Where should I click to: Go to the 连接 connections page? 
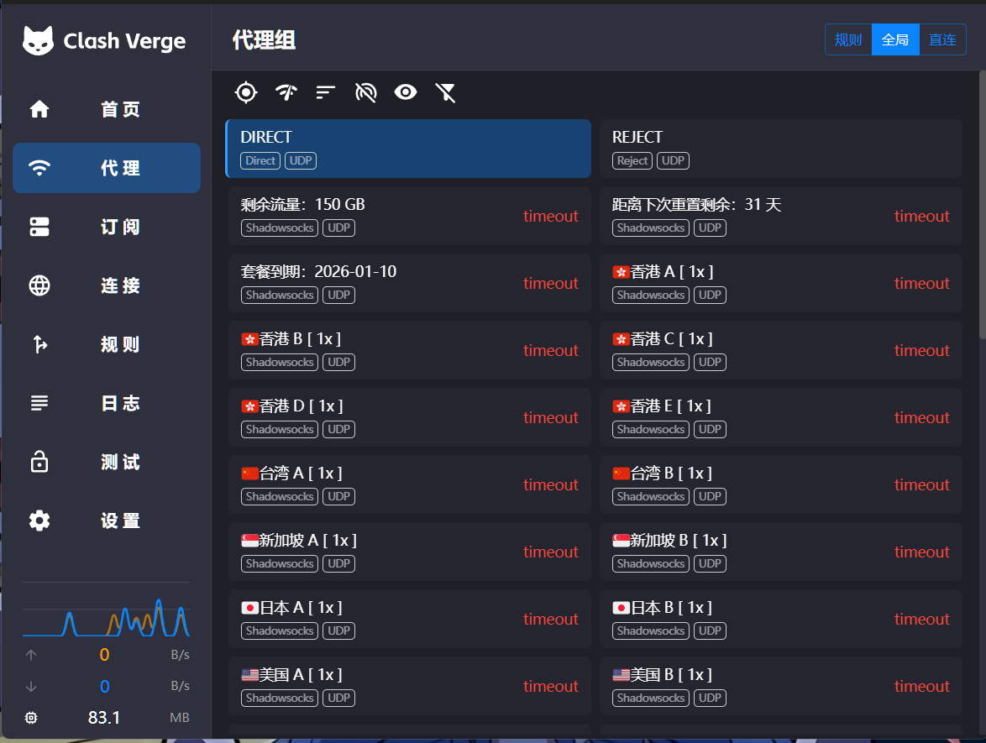(x=107, y=285)
